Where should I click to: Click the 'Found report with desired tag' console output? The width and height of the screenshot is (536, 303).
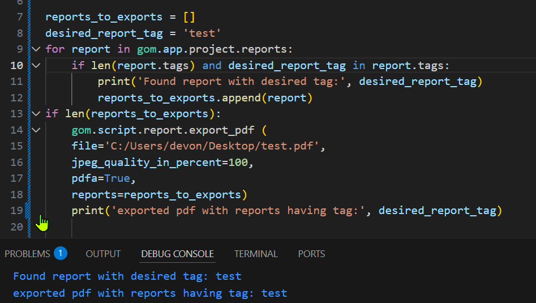(127, 276)
